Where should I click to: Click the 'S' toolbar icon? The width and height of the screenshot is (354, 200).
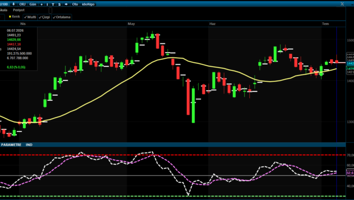pos(59,4)
